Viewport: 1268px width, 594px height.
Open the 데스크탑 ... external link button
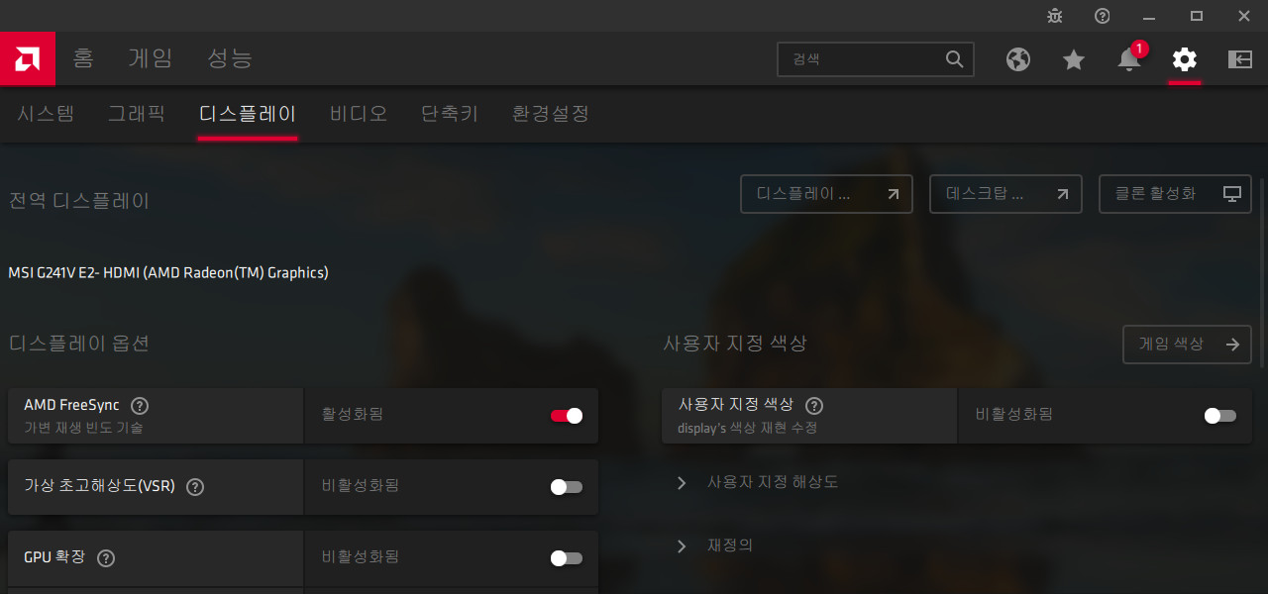click(x=1005, y=194)
